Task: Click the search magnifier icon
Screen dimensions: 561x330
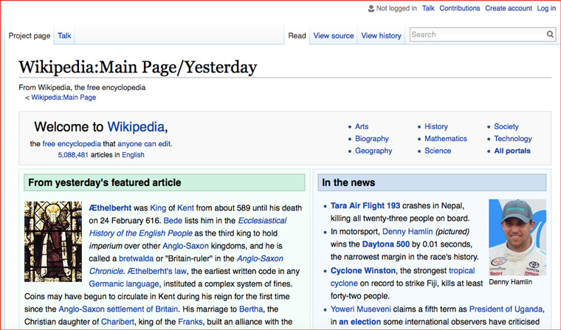Action: (550, 35)
